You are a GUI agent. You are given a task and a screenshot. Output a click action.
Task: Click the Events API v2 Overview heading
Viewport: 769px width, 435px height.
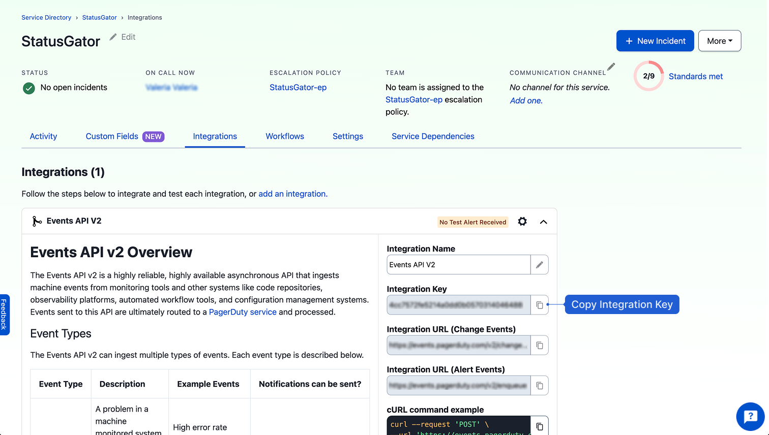point(111,252)
